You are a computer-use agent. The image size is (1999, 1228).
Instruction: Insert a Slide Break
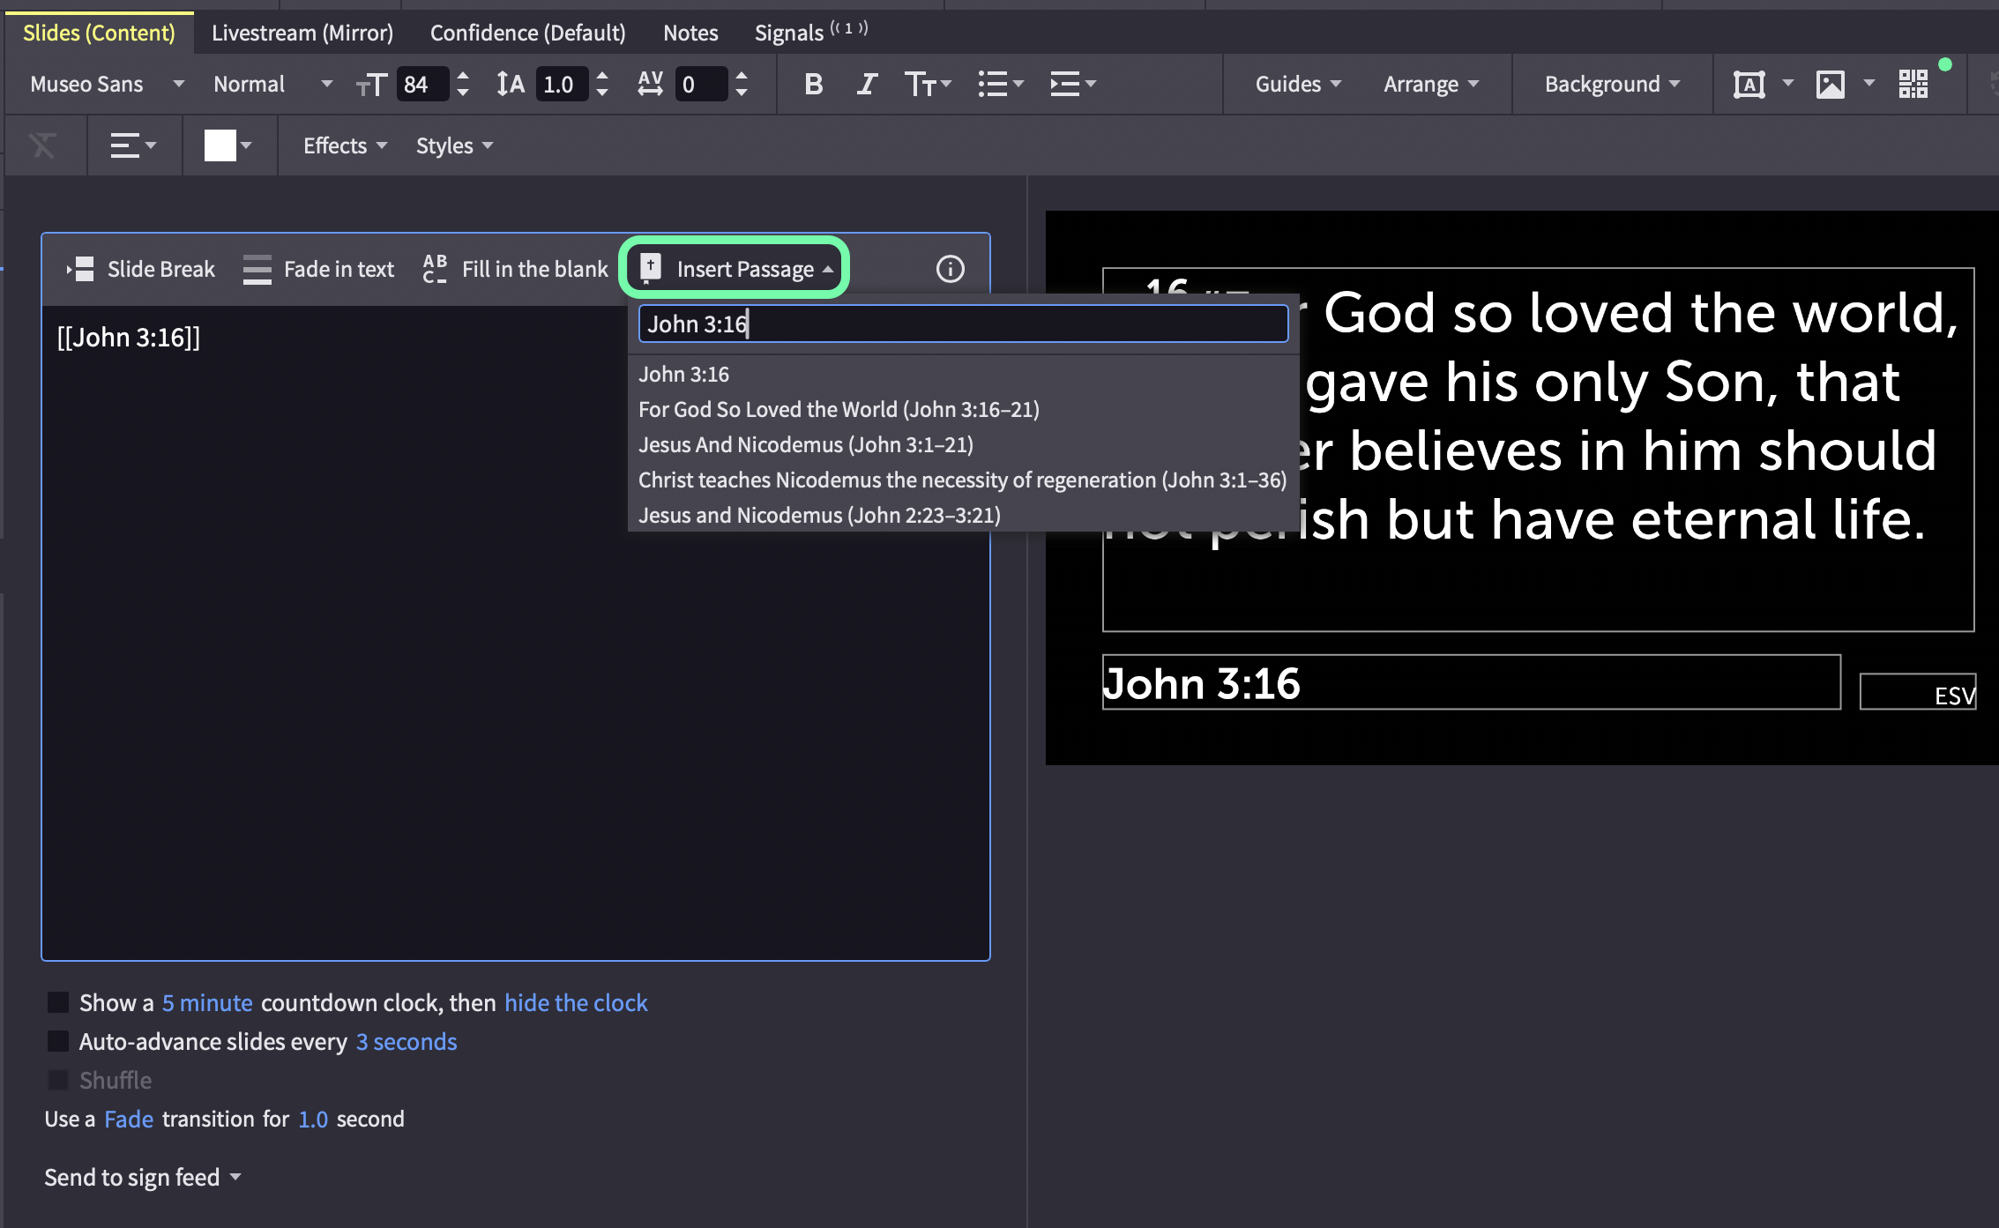140,269
